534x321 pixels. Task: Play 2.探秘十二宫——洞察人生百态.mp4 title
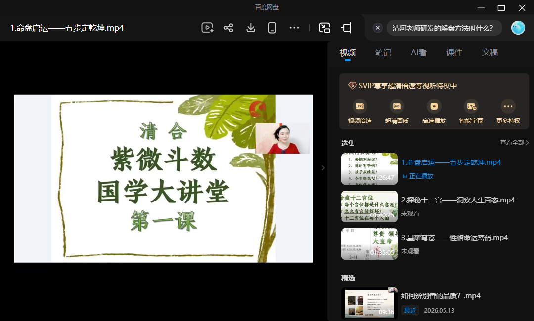[x=458, y=200]
